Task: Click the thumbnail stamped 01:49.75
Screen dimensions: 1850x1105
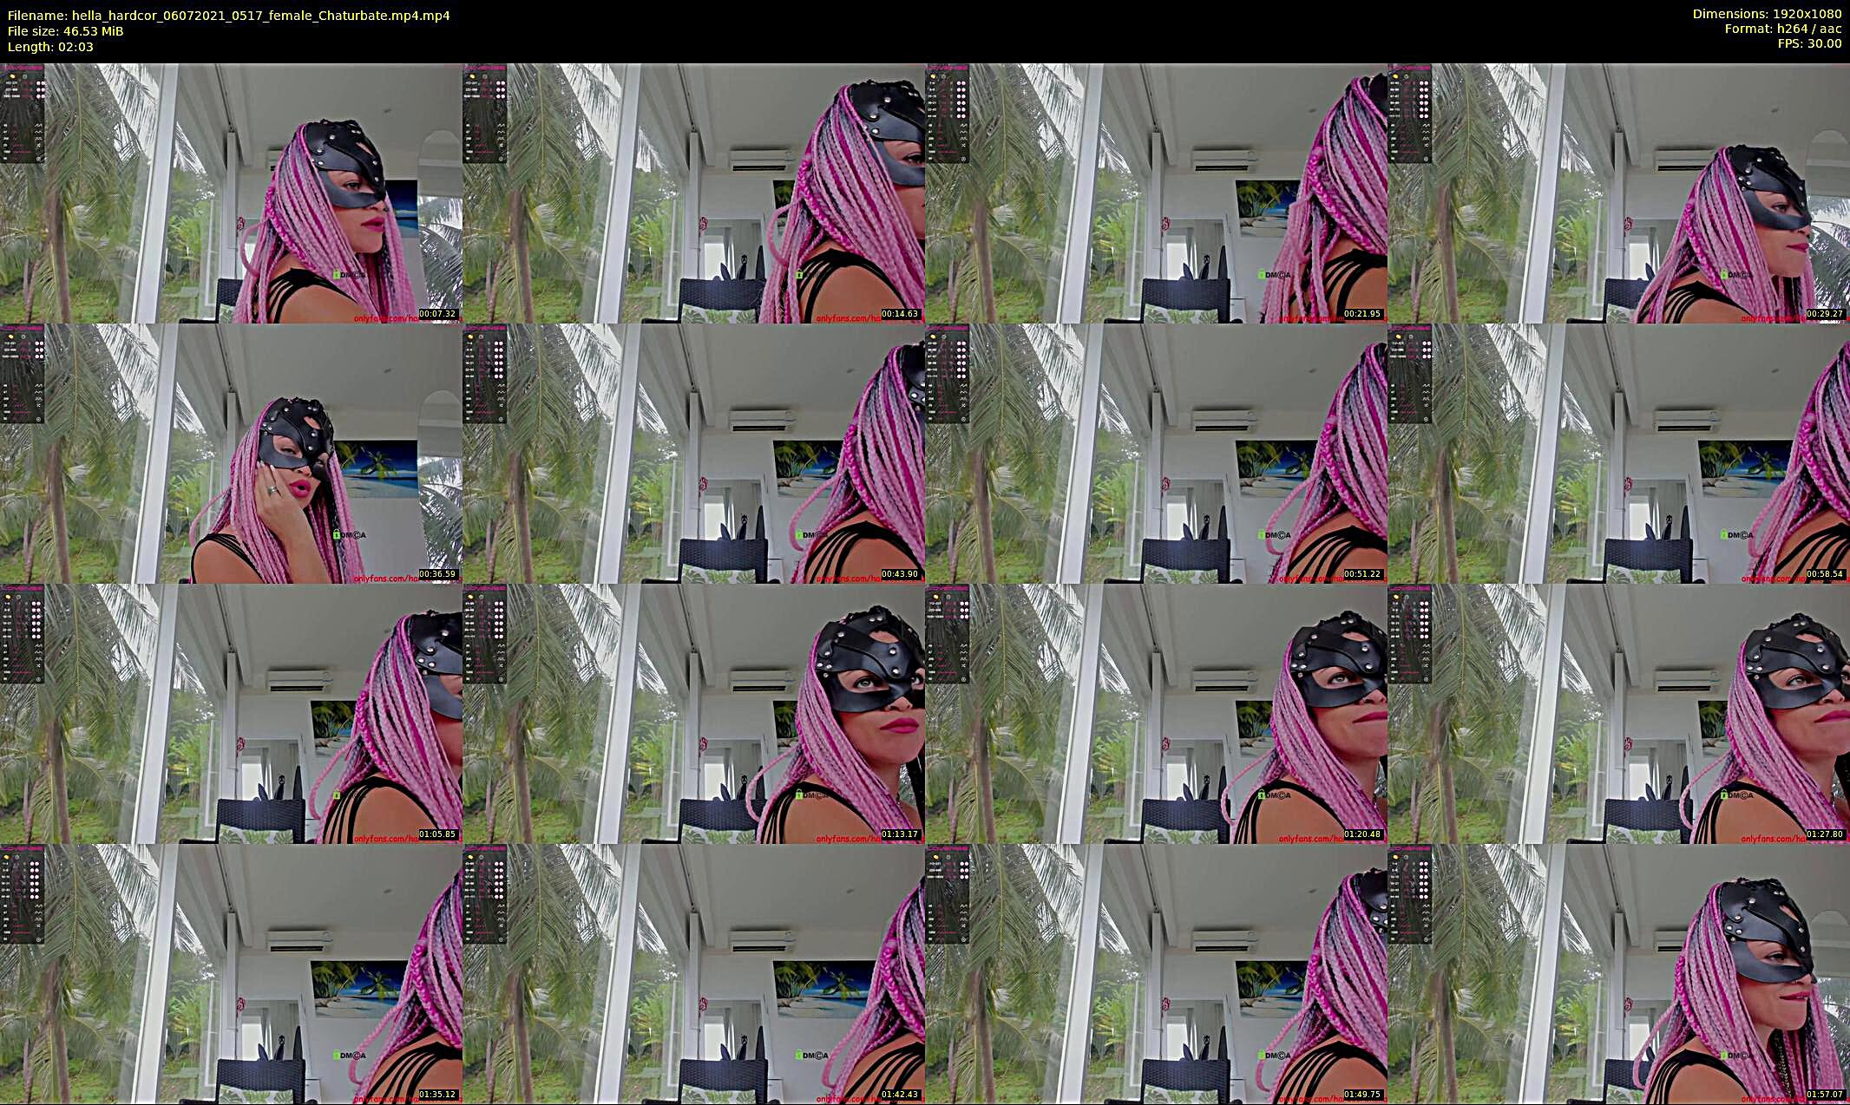Action: [x=1156, y=974]
